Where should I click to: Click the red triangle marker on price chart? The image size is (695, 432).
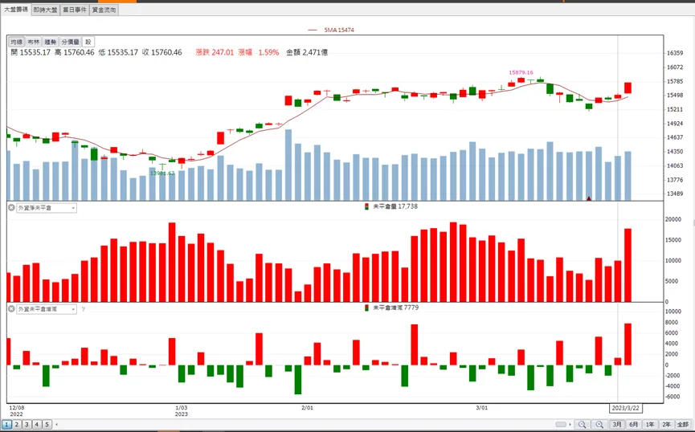click(x=589, y=198)
